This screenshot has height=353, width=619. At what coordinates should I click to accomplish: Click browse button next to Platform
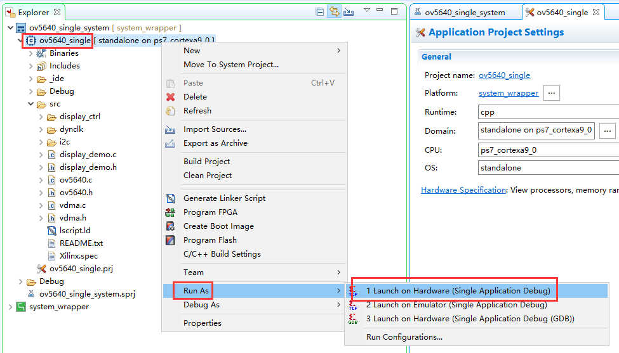click(x=552, y=93)
